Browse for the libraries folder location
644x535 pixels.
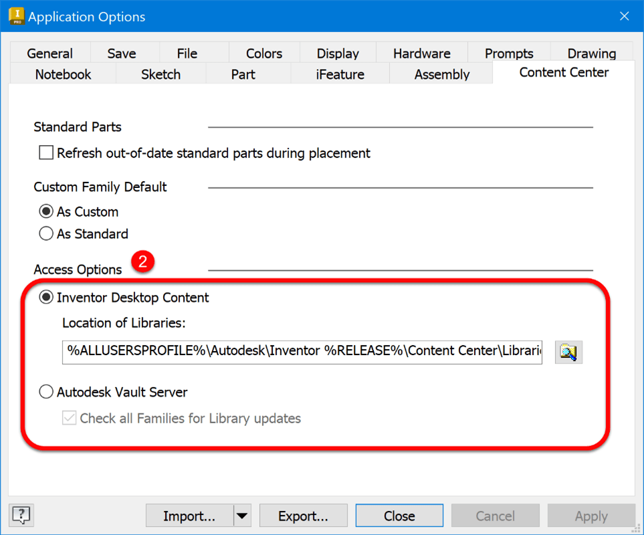click(568, 352)
